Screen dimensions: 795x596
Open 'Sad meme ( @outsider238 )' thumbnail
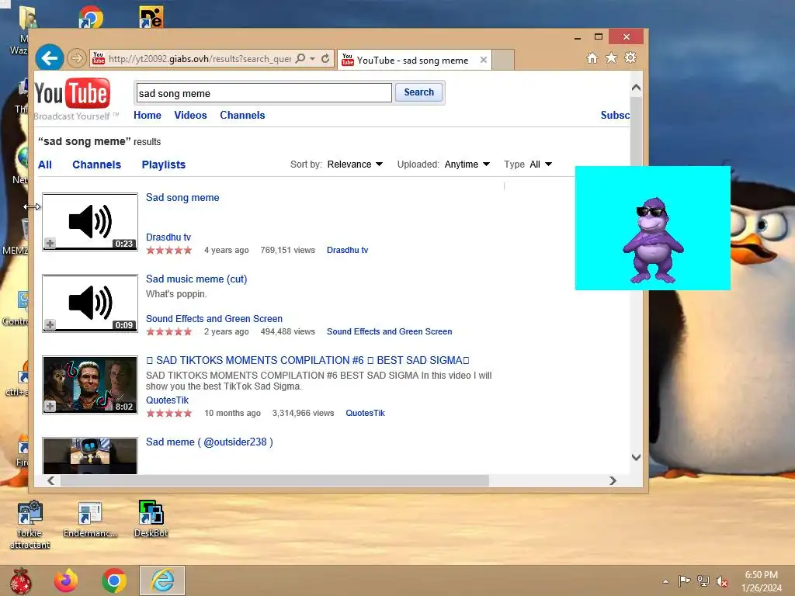pos(90,456)
